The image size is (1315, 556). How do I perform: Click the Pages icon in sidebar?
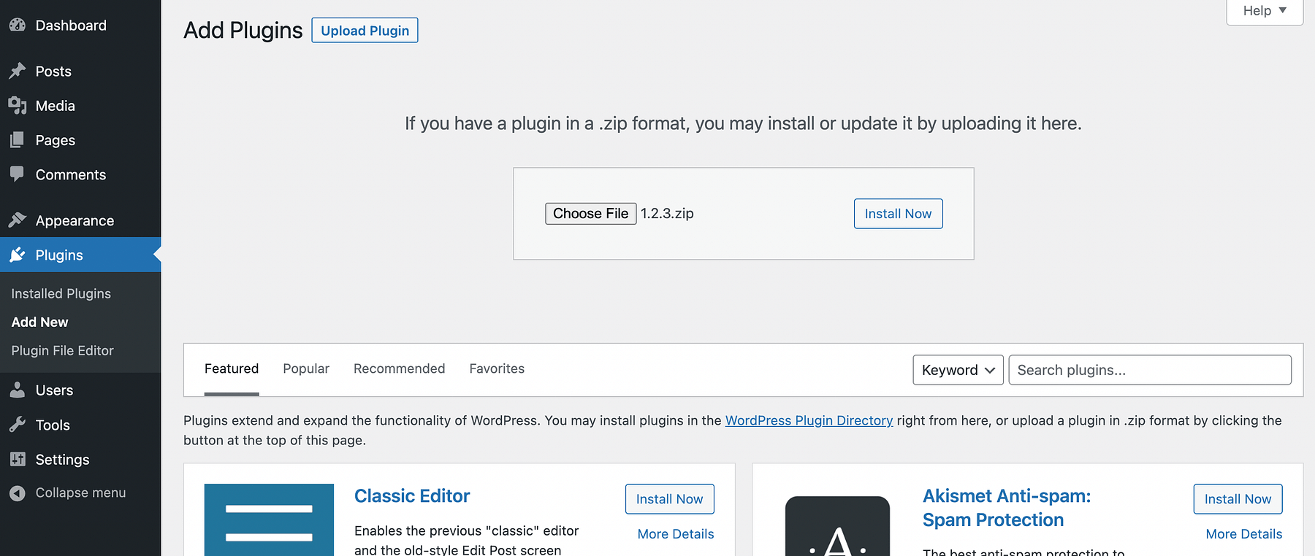[x=18, y=140]
